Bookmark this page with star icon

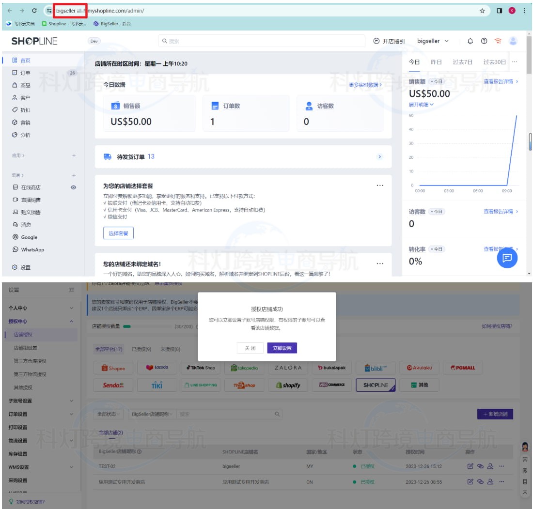pyautogui.click(x=482, y=11)
